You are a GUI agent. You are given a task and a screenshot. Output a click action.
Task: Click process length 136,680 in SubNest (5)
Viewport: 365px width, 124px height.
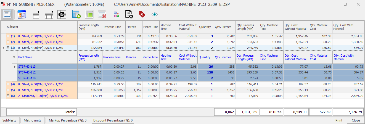[96, 90]
